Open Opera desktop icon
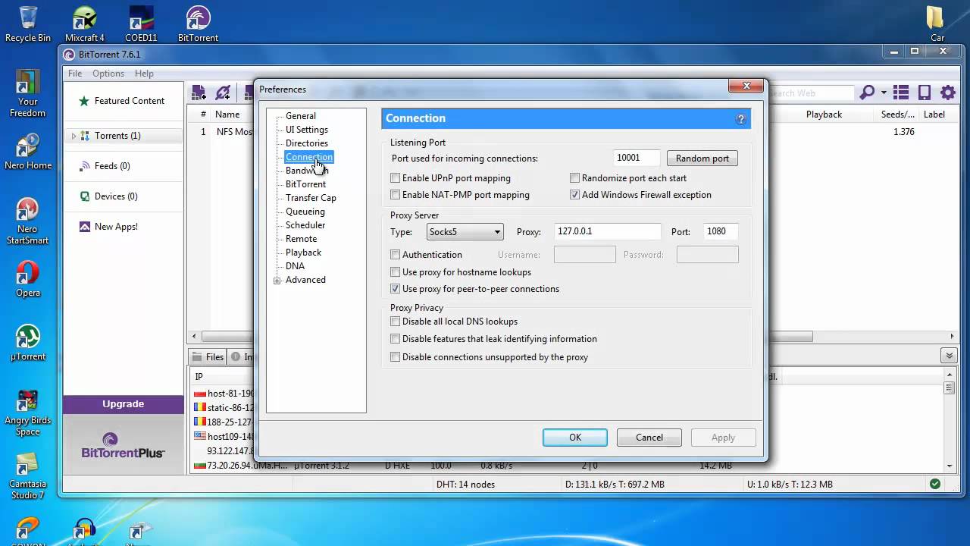 (x=28, y=279)
